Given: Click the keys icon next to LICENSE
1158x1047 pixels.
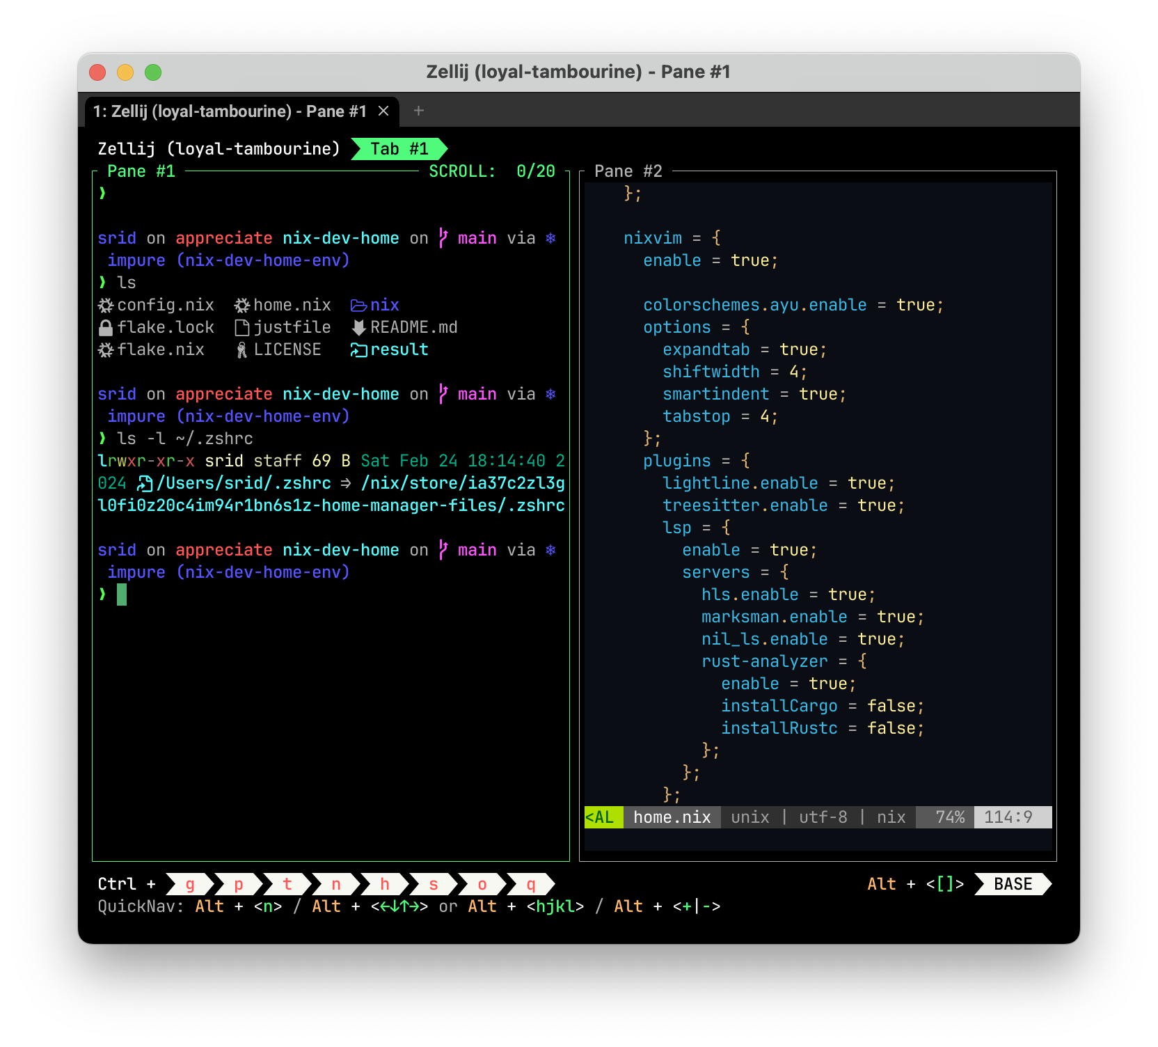Looking at the screenshot, I should click(x=240, y=349).
